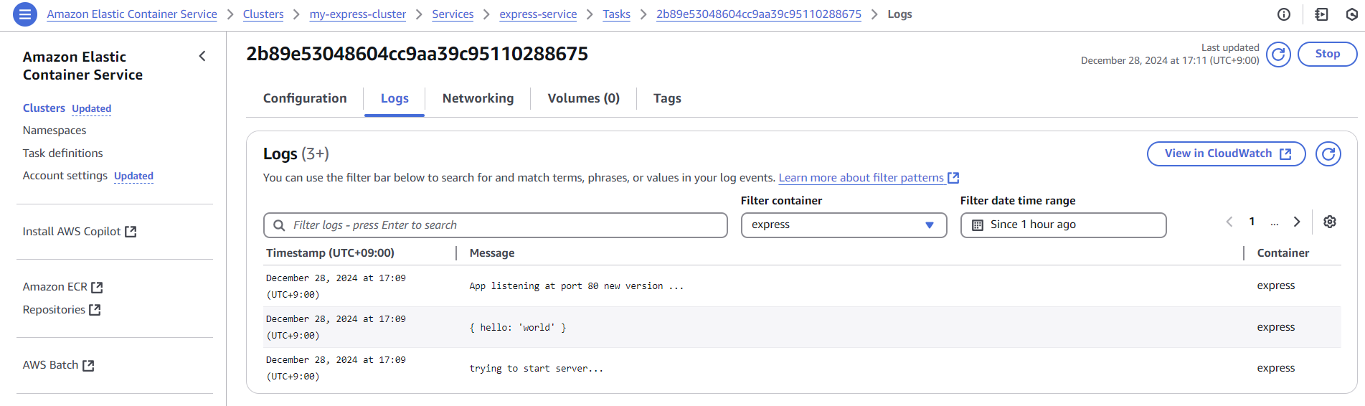1365x406 pixels.
Task: Open the Tags tab
Action: (x=667, y=98)
